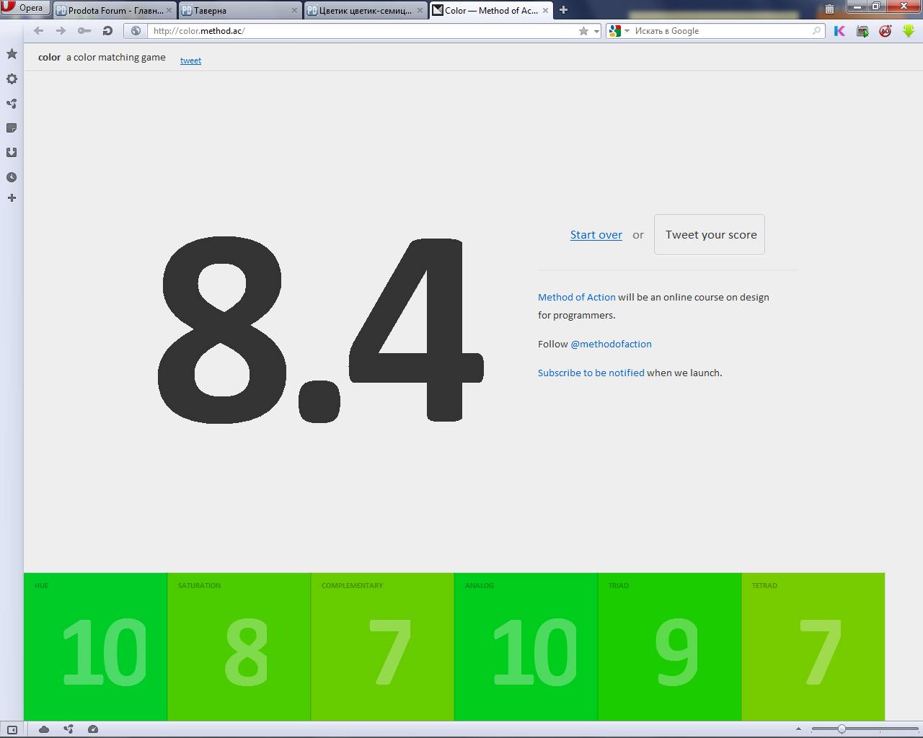Go forward to the next page
This screenshot has height=738, width=923.
(x=61, y=31)
